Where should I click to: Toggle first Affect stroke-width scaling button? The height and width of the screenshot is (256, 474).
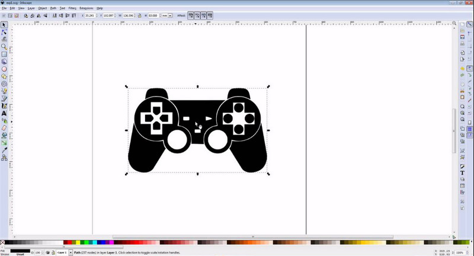click(190, 15)
